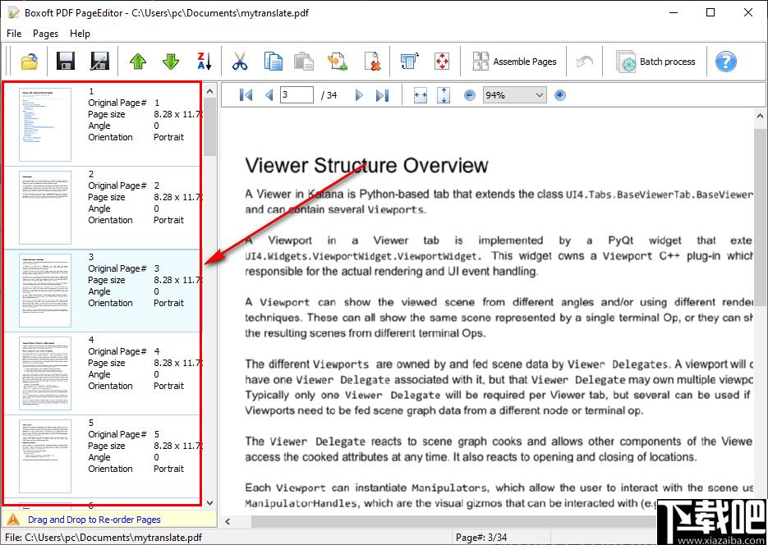Select page 3 thumbnail

(x=45, y=290)
